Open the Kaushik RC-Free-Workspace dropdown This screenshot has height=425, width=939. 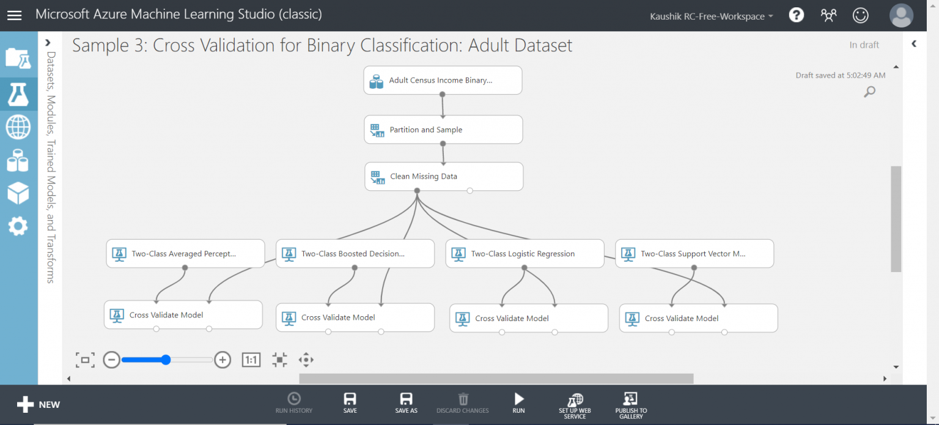(711, 16)
